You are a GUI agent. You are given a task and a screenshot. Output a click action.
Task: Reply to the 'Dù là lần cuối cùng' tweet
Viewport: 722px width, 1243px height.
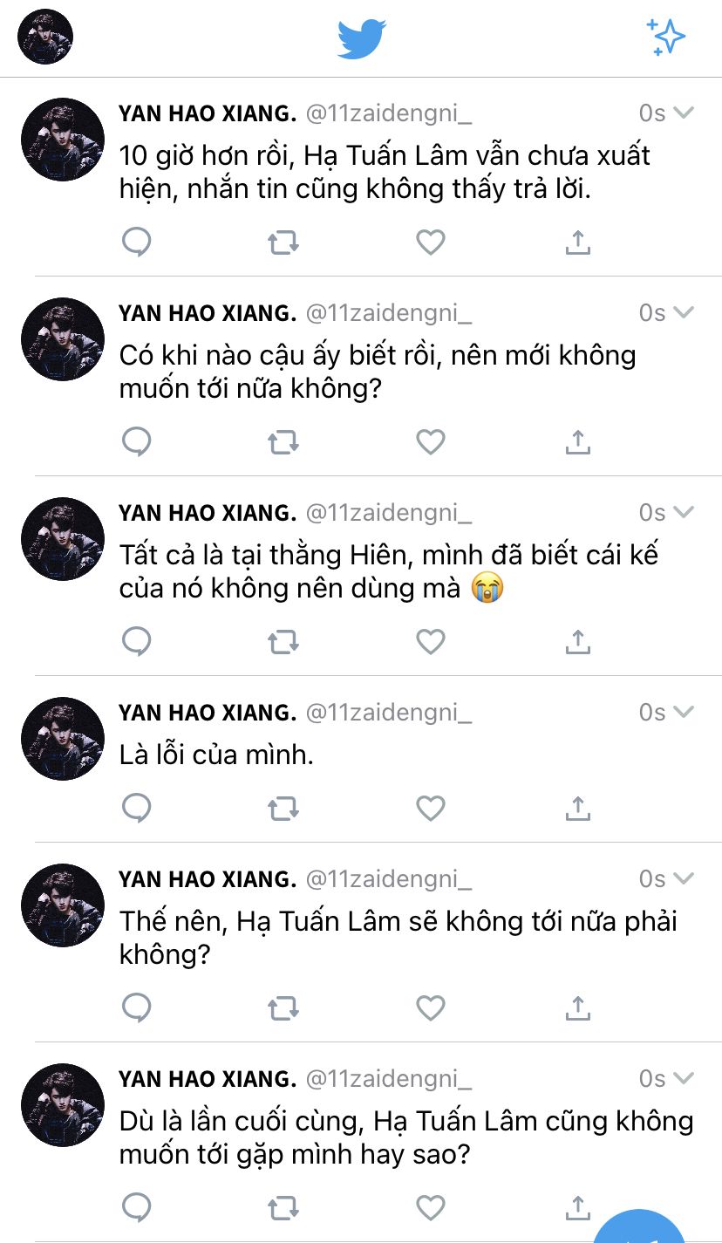(137, 1208)
